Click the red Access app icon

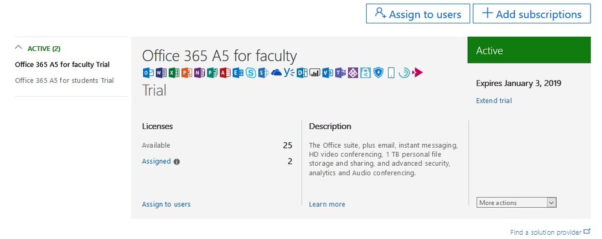pyautogui.click(x=225, y=73)
